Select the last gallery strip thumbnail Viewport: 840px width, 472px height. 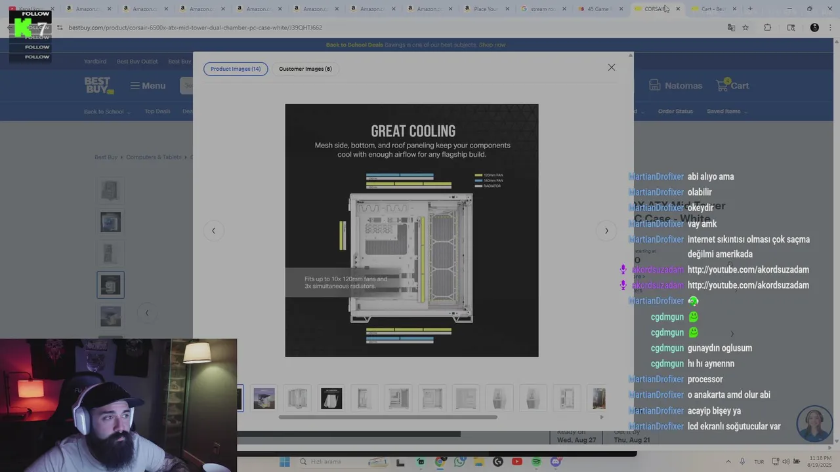[x=598, y=398]
